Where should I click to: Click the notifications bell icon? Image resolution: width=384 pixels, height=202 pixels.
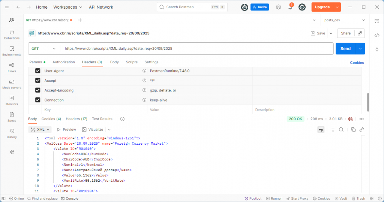[290, 7]
